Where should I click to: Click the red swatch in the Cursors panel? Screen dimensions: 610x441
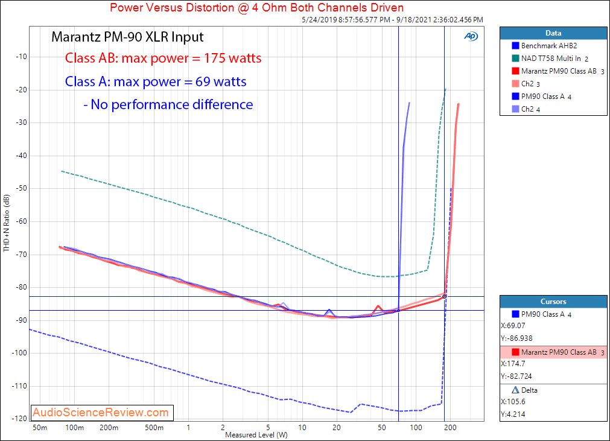515,352
